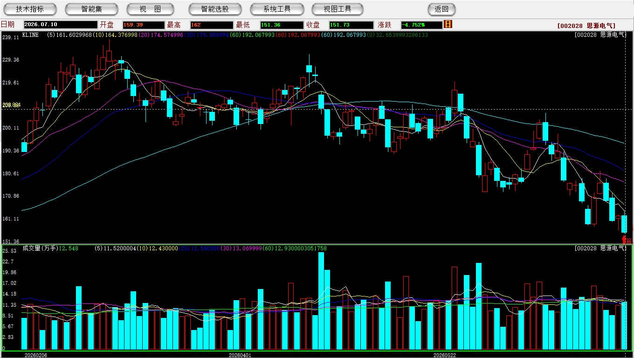The image size is (634, 358).
Task: Click the red arrow marker at latest candle
Action: pos(624,240)
